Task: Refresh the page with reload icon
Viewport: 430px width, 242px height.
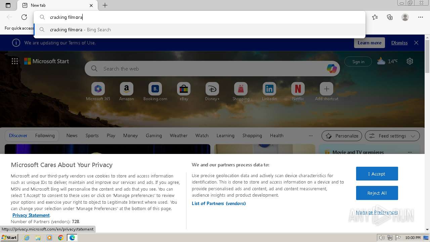Action: pos(24,17)
